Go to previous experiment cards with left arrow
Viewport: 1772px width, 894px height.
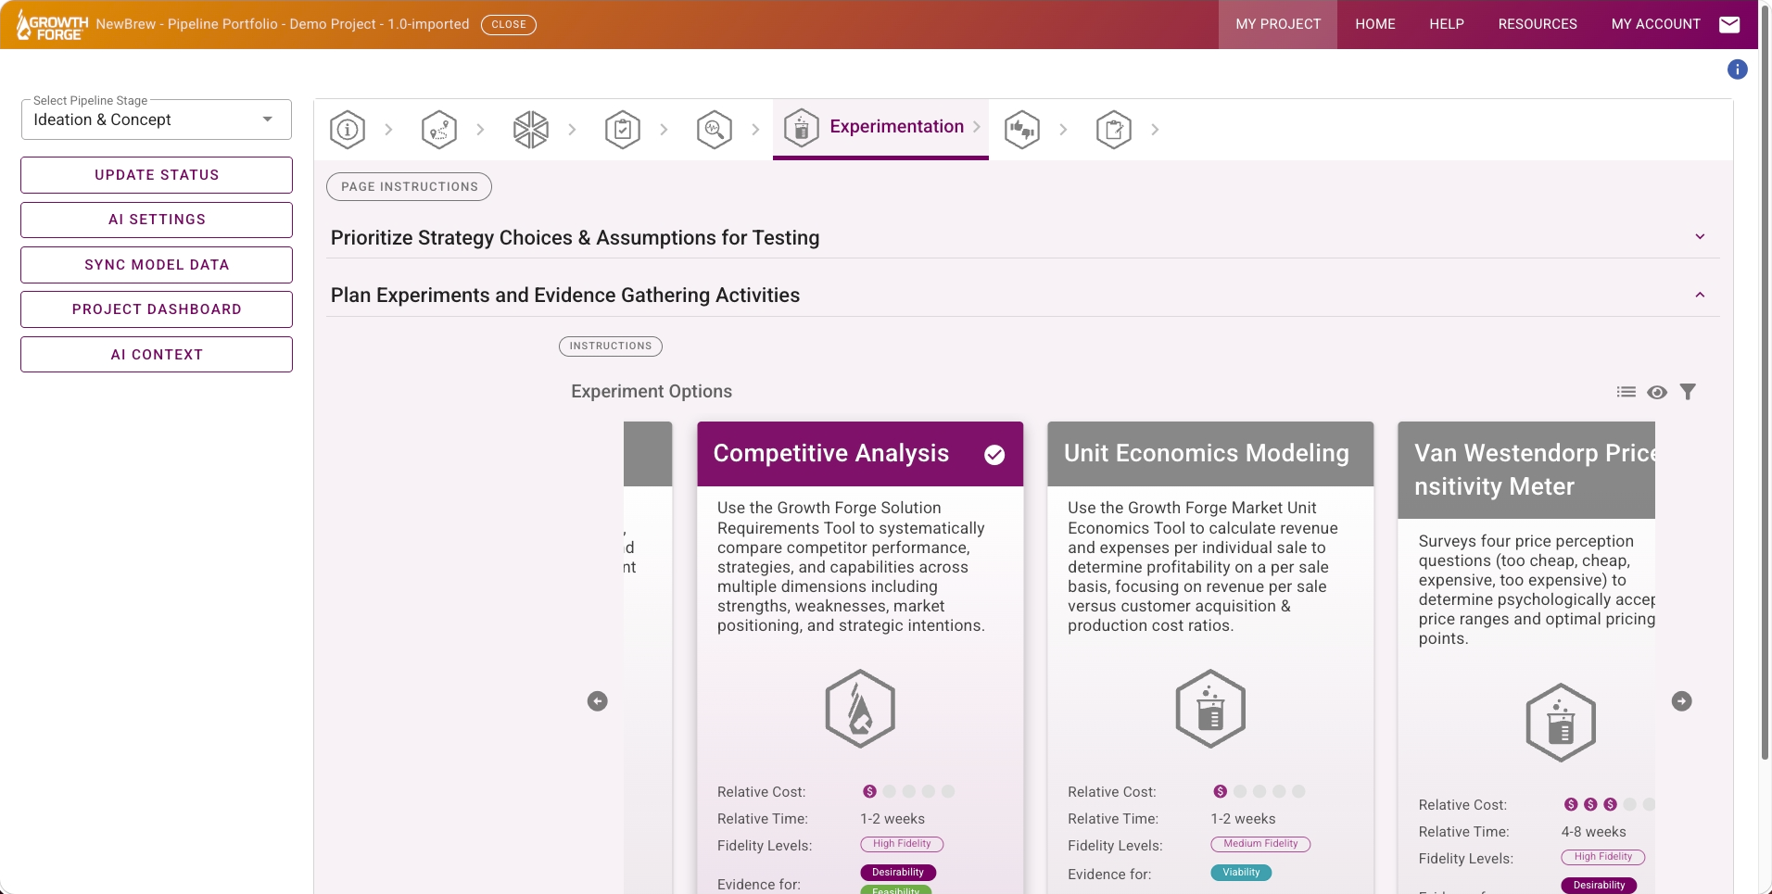pyautogui.click(x=598, y=701)
